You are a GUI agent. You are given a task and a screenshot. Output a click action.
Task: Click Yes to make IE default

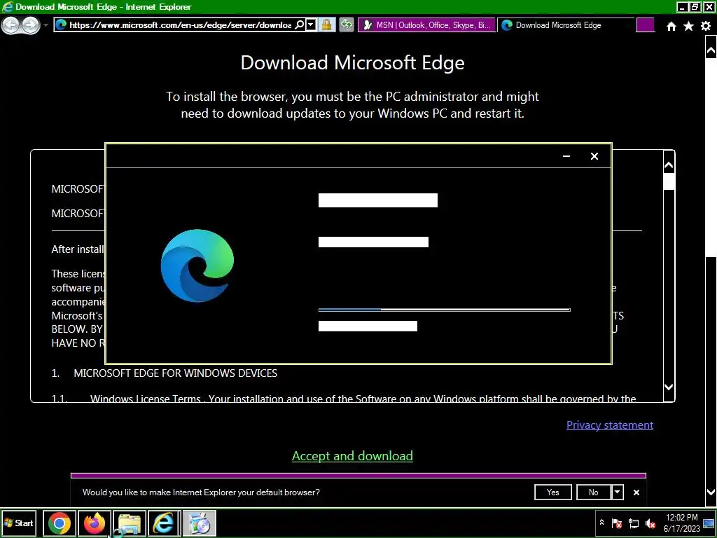553,492
